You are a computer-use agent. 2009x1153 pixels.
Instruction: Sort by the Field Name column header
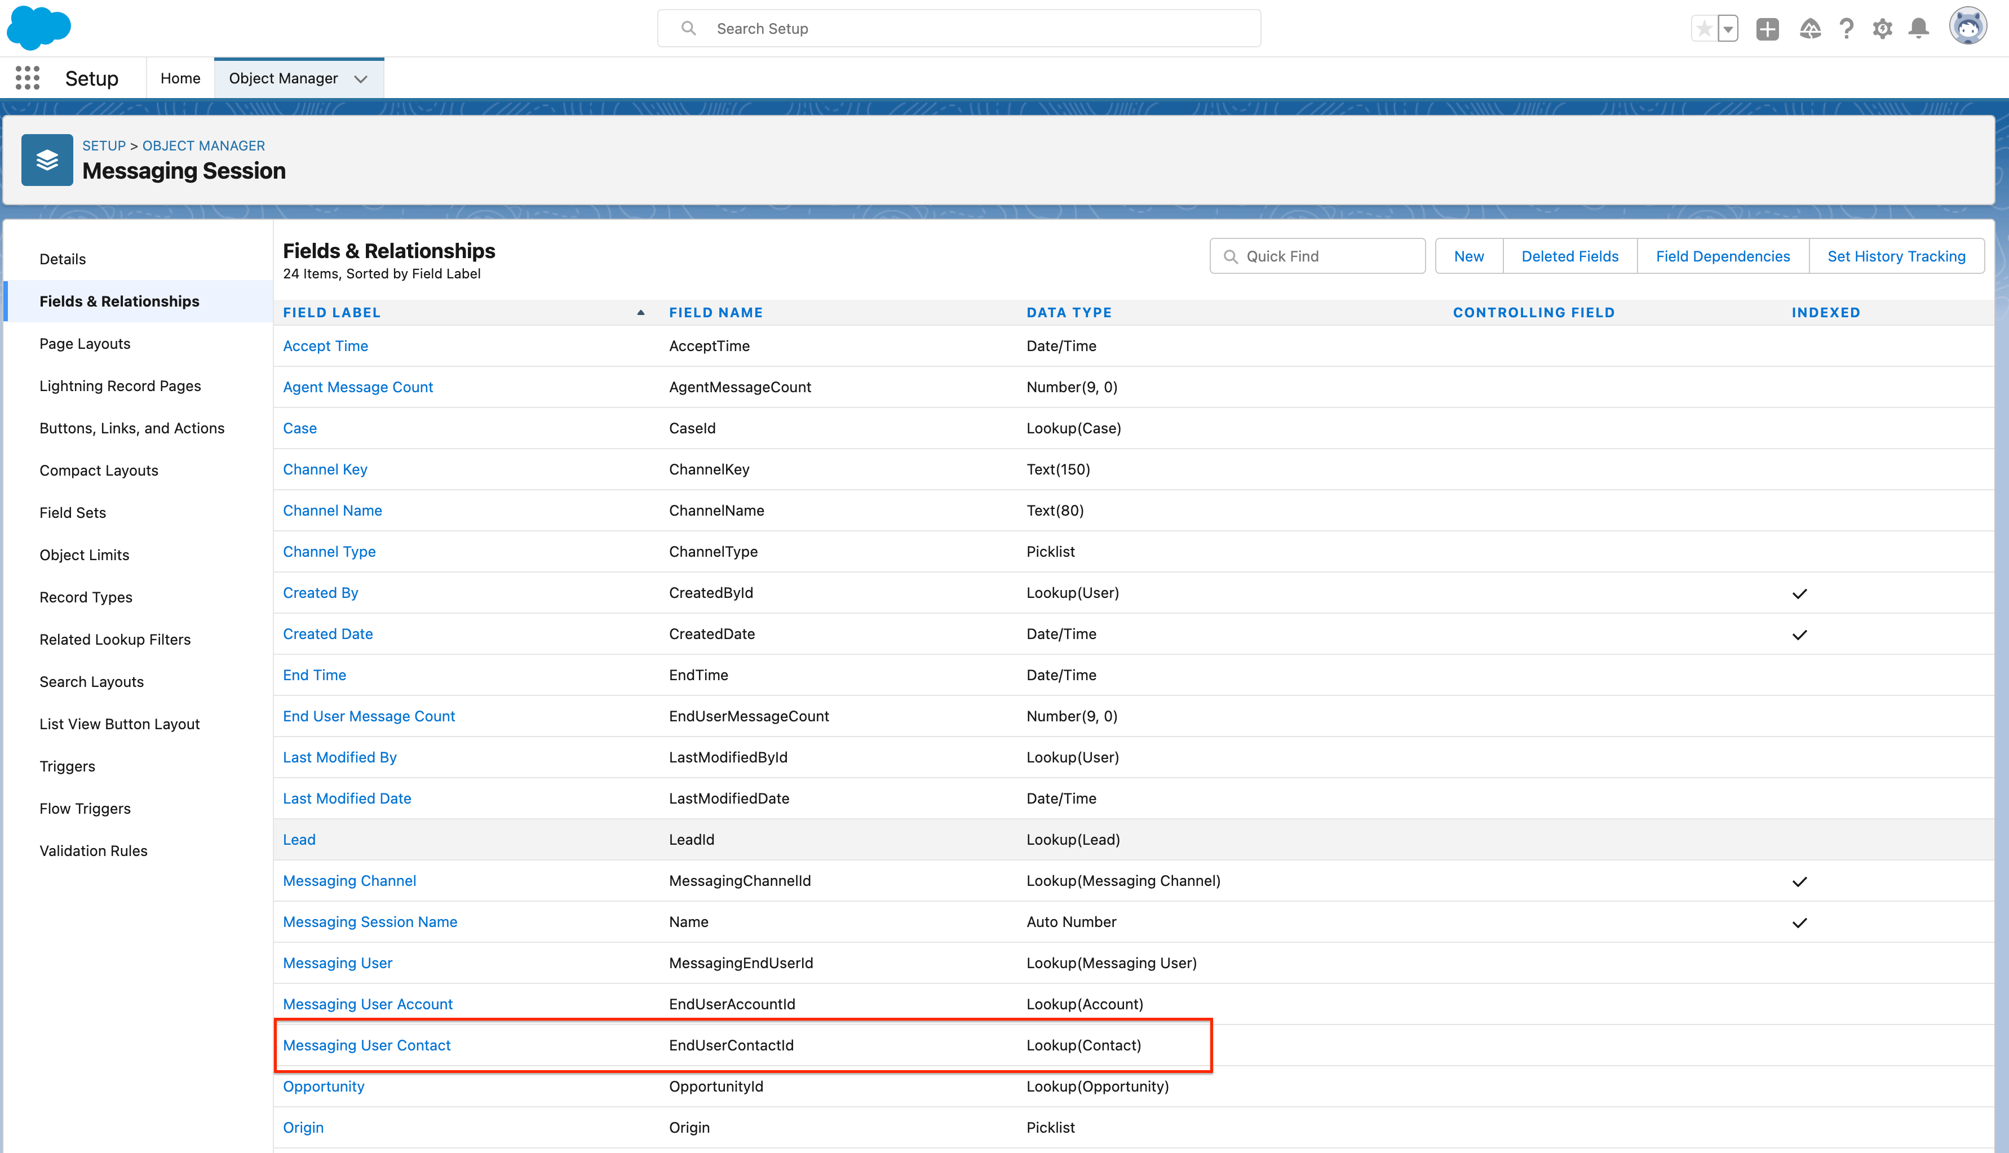tap(716, 313)
